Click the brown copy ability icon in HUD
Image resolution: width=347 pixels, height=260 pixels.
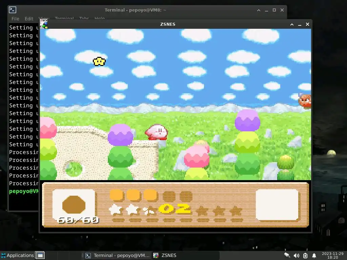coord(74,204)
